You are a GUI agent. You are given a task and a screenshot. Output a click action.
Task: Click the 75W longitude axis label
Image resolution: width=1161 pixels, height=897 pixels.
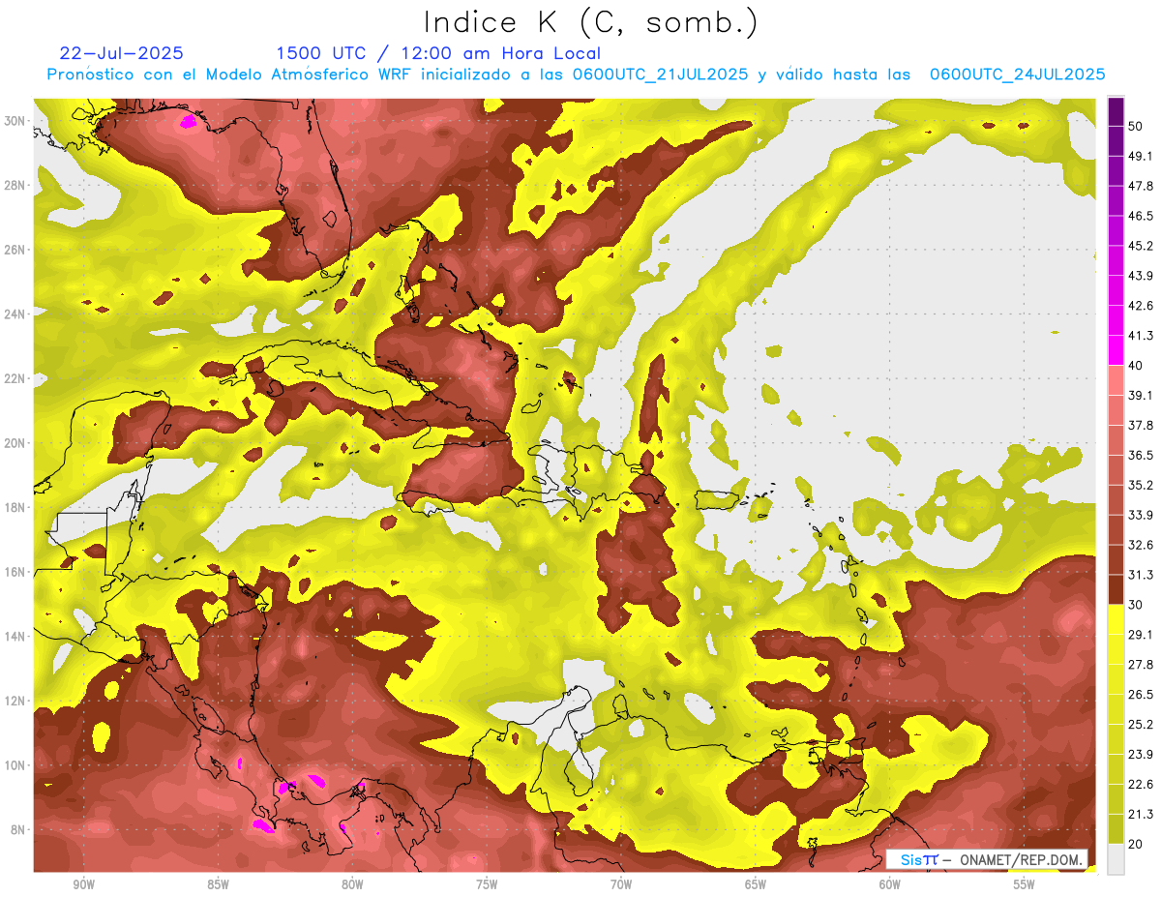click(x=487, y=885)
